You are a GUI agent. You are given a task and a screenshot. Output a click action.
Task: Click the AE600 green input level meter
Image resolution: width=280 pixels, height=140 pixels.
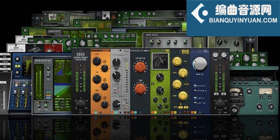pyautogui.click(x=39, y=82)
